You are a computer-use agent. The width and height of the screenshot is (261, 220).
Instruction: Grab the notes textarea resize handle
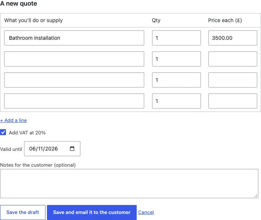[256, 196]
